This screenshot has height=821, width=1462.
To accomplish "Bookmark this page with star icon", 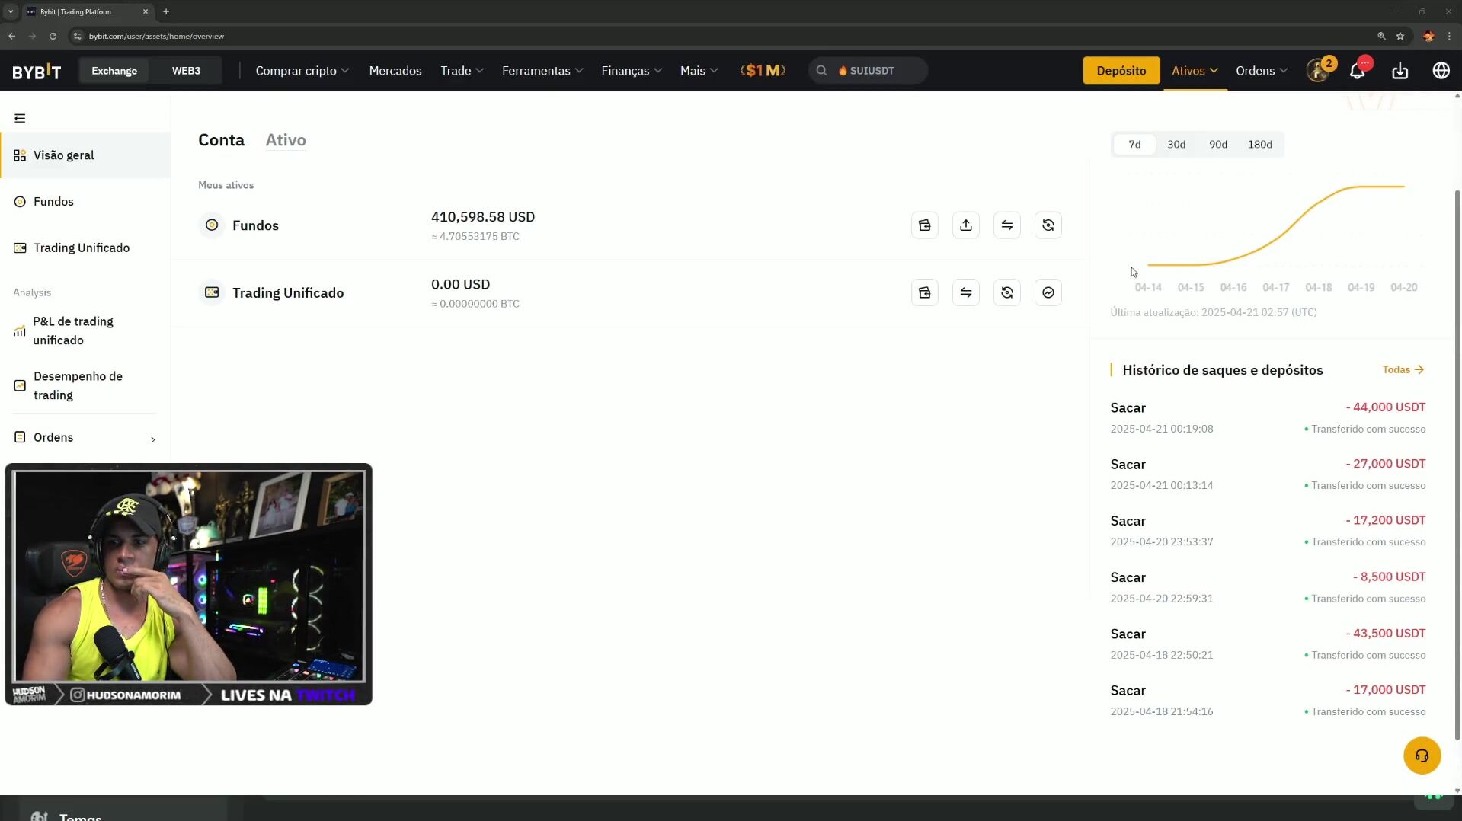I will click(1400, 36).
